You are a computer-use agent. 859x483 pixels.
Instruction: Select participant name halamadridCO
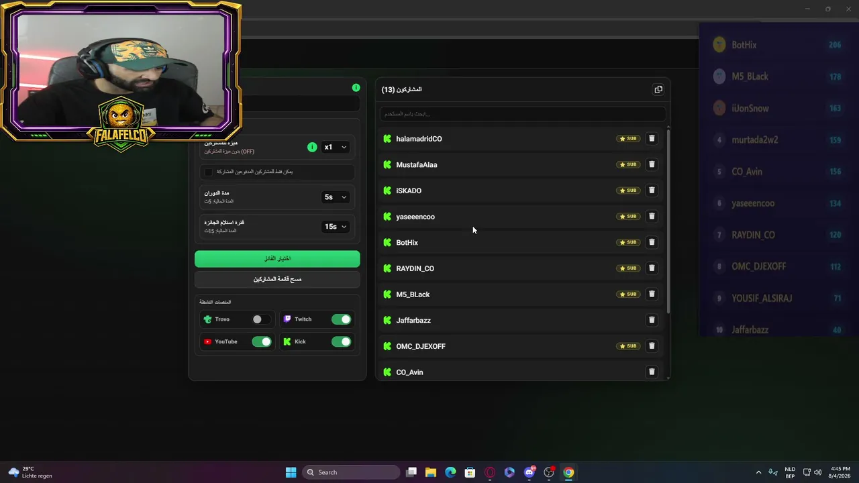click(419, 139)
